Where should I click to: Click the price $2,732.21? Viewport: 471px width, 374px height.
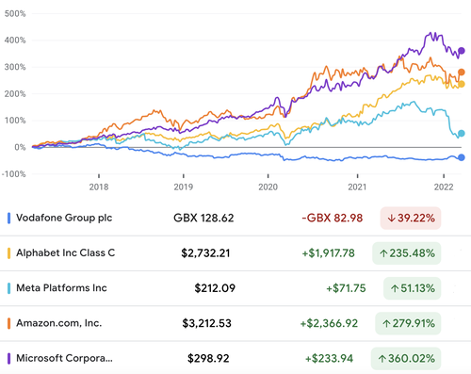(x=205, y=253)
